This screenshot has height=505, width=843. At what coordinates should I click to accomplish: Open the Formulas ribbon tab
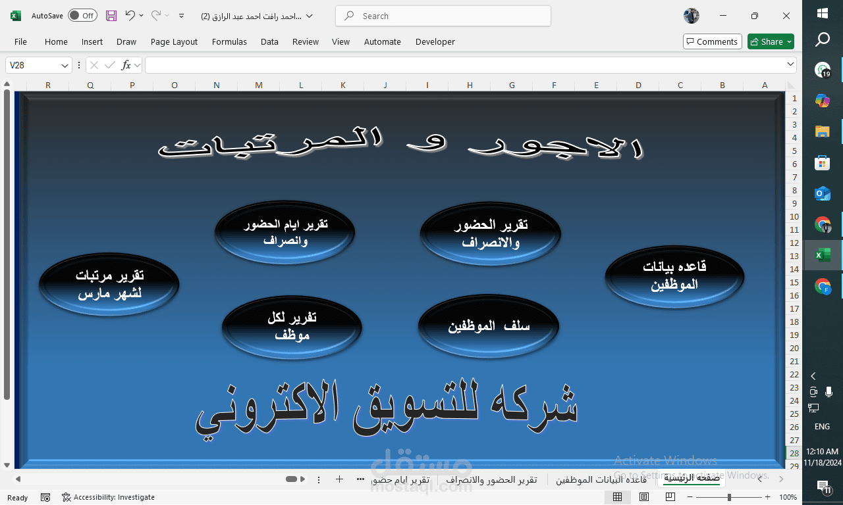coord(229,41)
